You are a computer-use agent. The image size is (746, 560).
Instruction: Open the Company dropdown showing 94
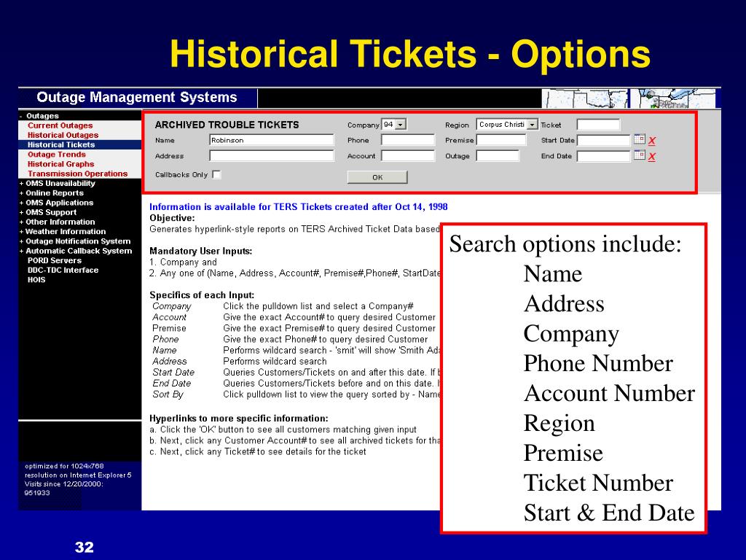coord(394,124)
